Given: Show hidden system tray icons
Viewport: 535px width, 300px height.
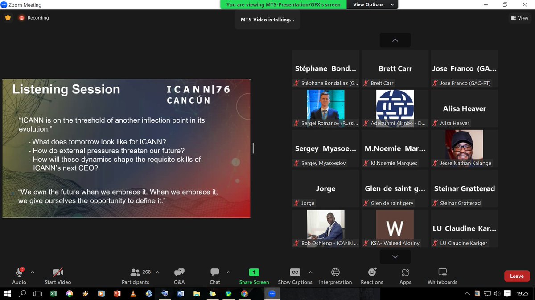Looking at the screenshot, I should click(x=467, y=293).
